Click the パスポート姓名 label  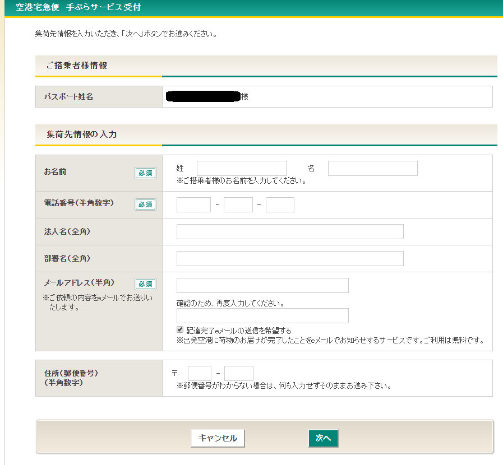coord(68,96)
